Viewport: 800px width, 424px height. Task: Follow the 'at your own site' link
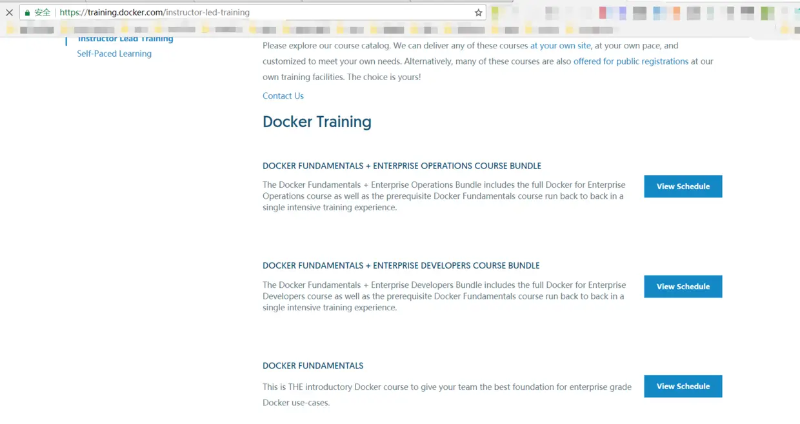[x=561, y=46]
